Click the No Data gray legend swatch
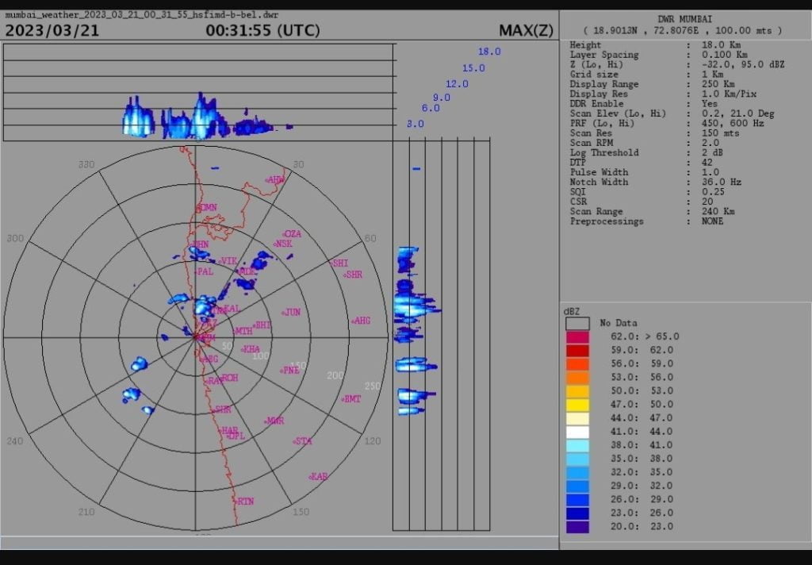Image resolution: width=812 pixels, height=565 pixels. [577, 323]
